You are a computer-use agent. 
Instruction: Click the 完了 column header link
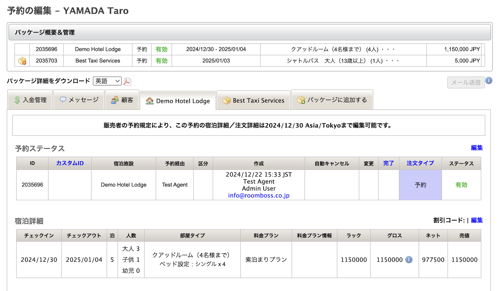tap(388, 163)
